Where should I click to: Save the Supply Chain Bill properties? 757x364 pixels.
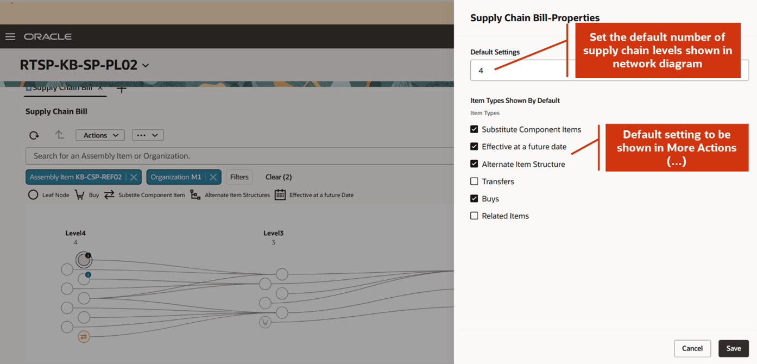pos(734,348)
